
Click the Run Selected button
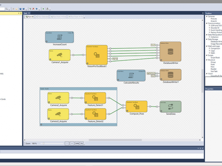pyautogui.click(x=42, y=17)
